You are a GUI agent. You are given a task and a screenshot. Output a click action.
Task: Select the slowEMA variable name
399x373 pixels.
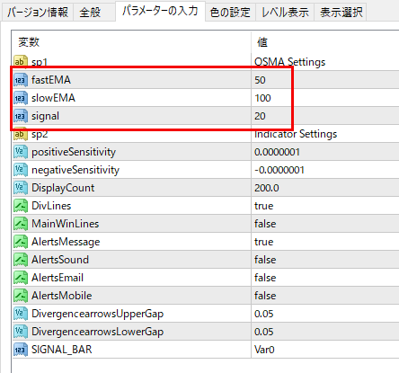point(53,98)
